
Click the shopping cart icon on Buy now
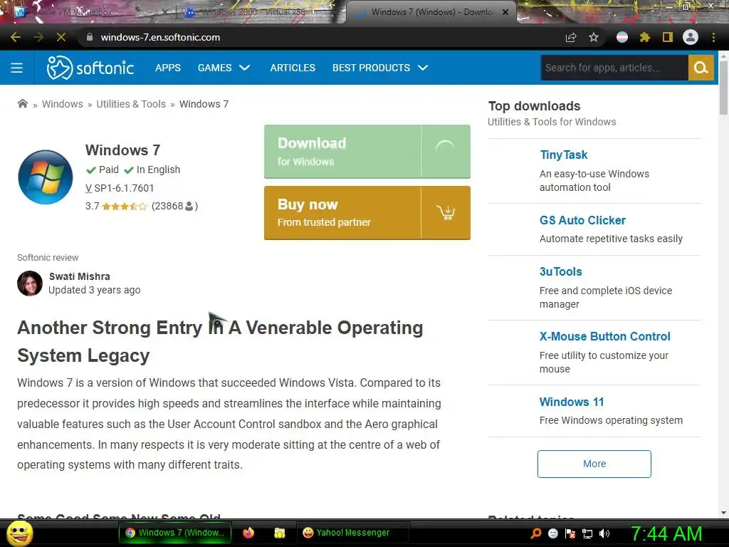pyautogui.click(x=446, y=213)
